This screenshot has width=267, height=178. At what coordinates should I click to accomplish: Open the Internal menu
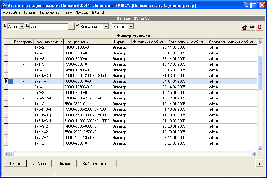(x=98, y=13)
